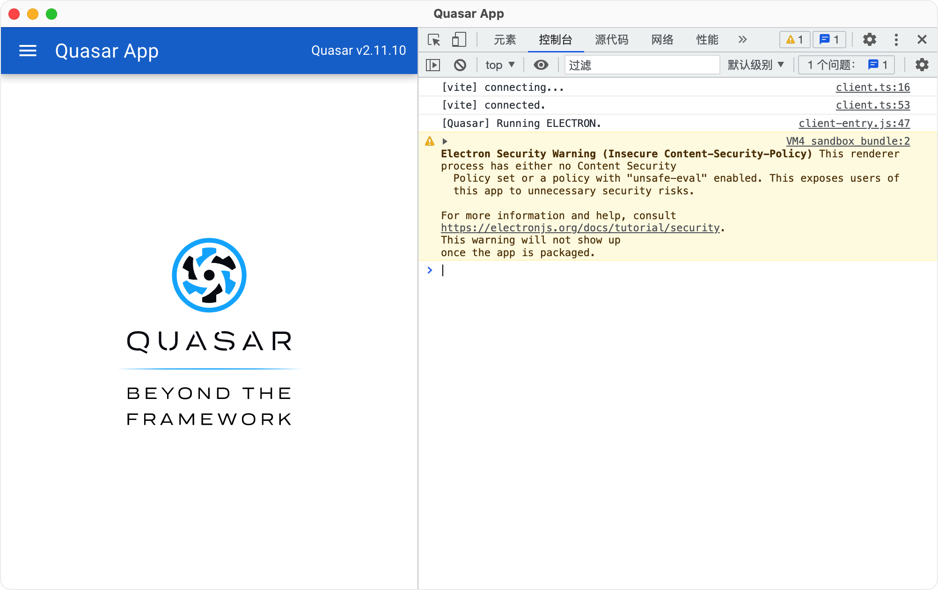The height and width of the screenshot is (590, 938).
Task: Expand the Electron Security Warning triangle
Action: [x=445, y=141]
